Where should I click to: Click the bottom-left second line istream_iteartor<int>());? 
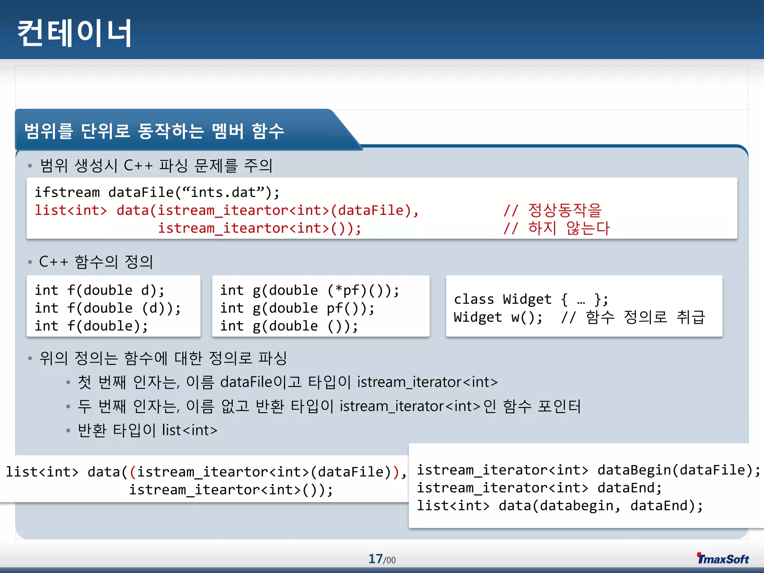231,490
